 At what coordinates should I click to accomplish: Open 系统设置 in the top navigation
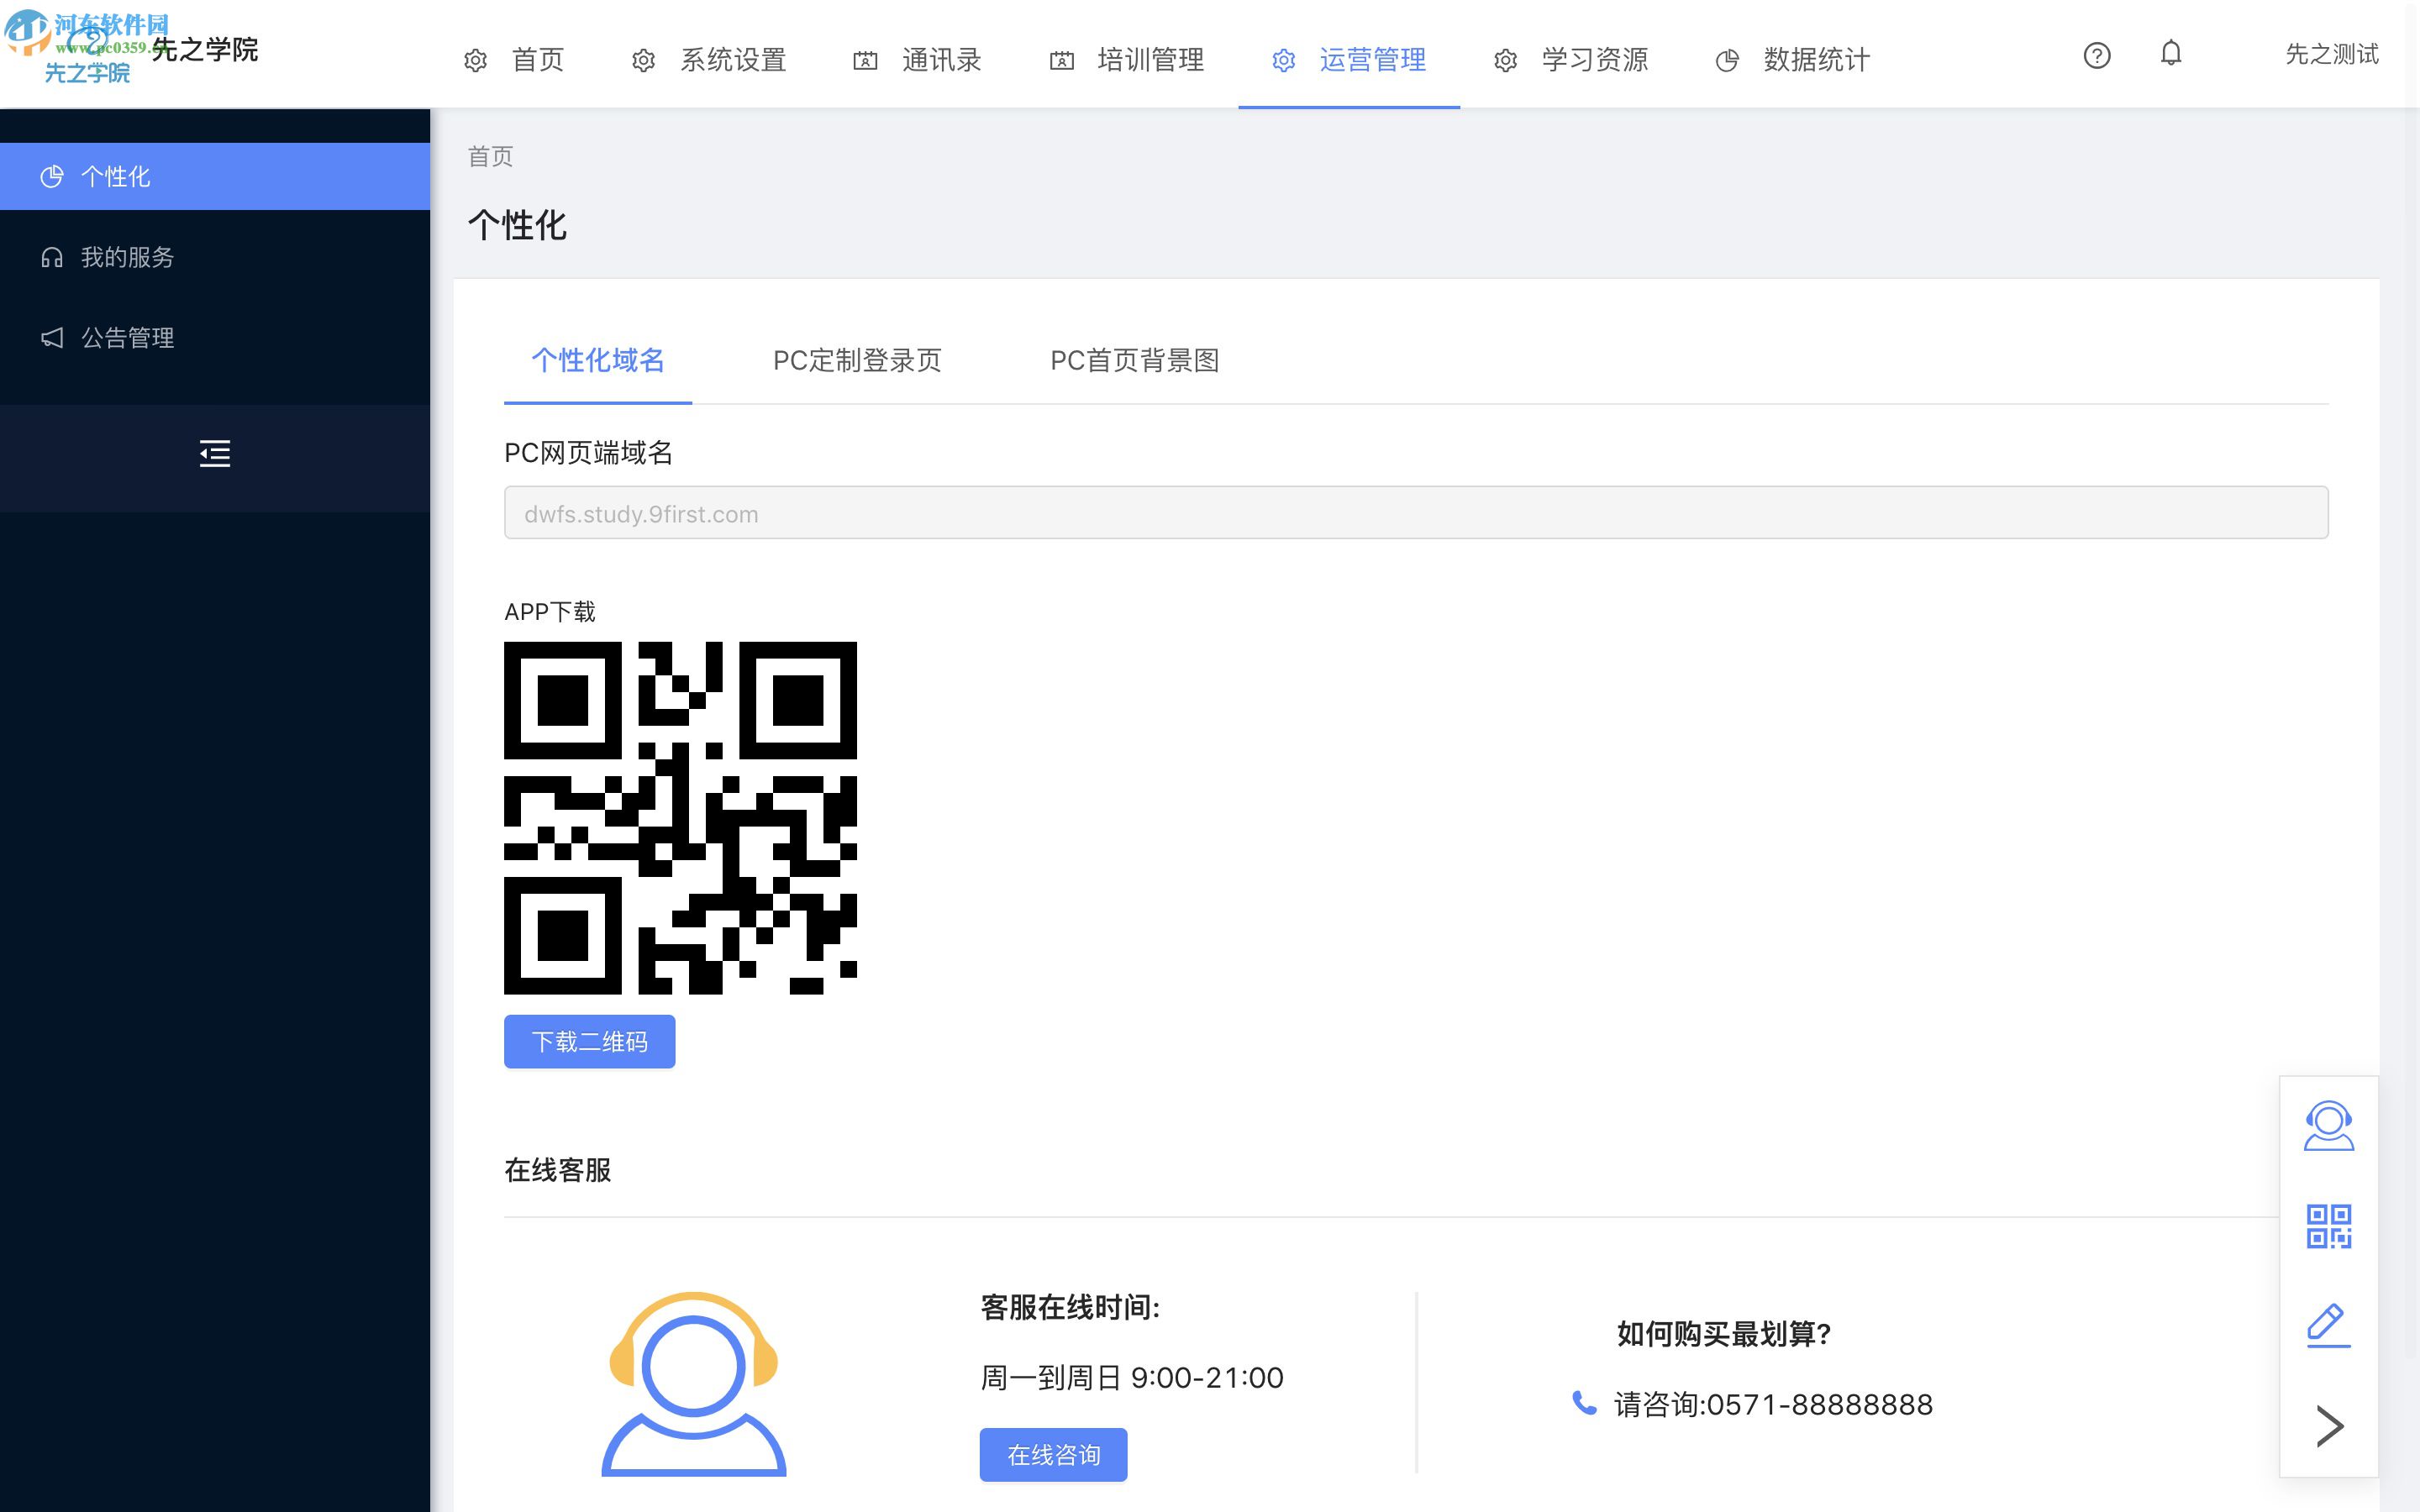coord(709,60)
